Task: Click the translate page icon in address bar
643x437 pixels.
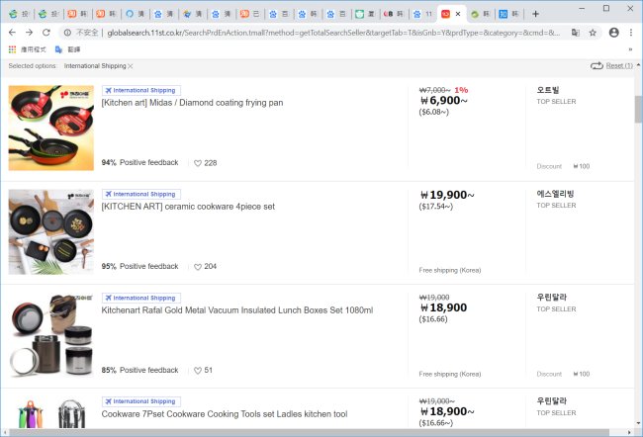Action: 575,33
